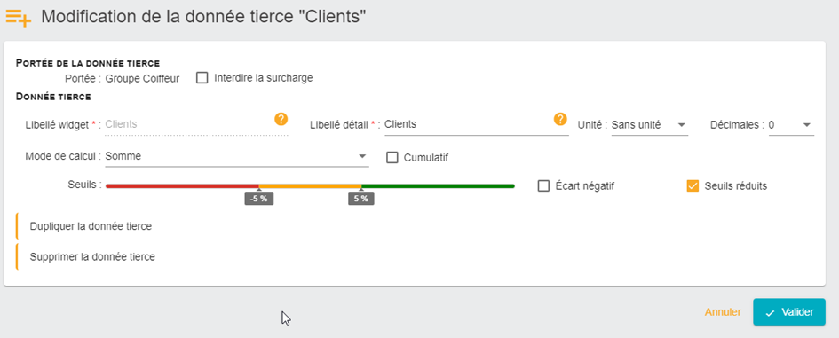Tick the Écart négatif checkbox
839x338 pixels.
pos(543,186)
